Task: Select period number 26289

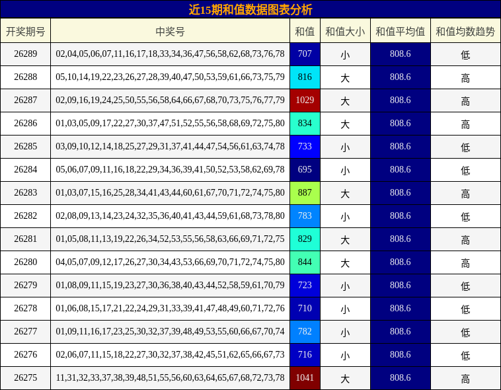Action: [26, 54]
